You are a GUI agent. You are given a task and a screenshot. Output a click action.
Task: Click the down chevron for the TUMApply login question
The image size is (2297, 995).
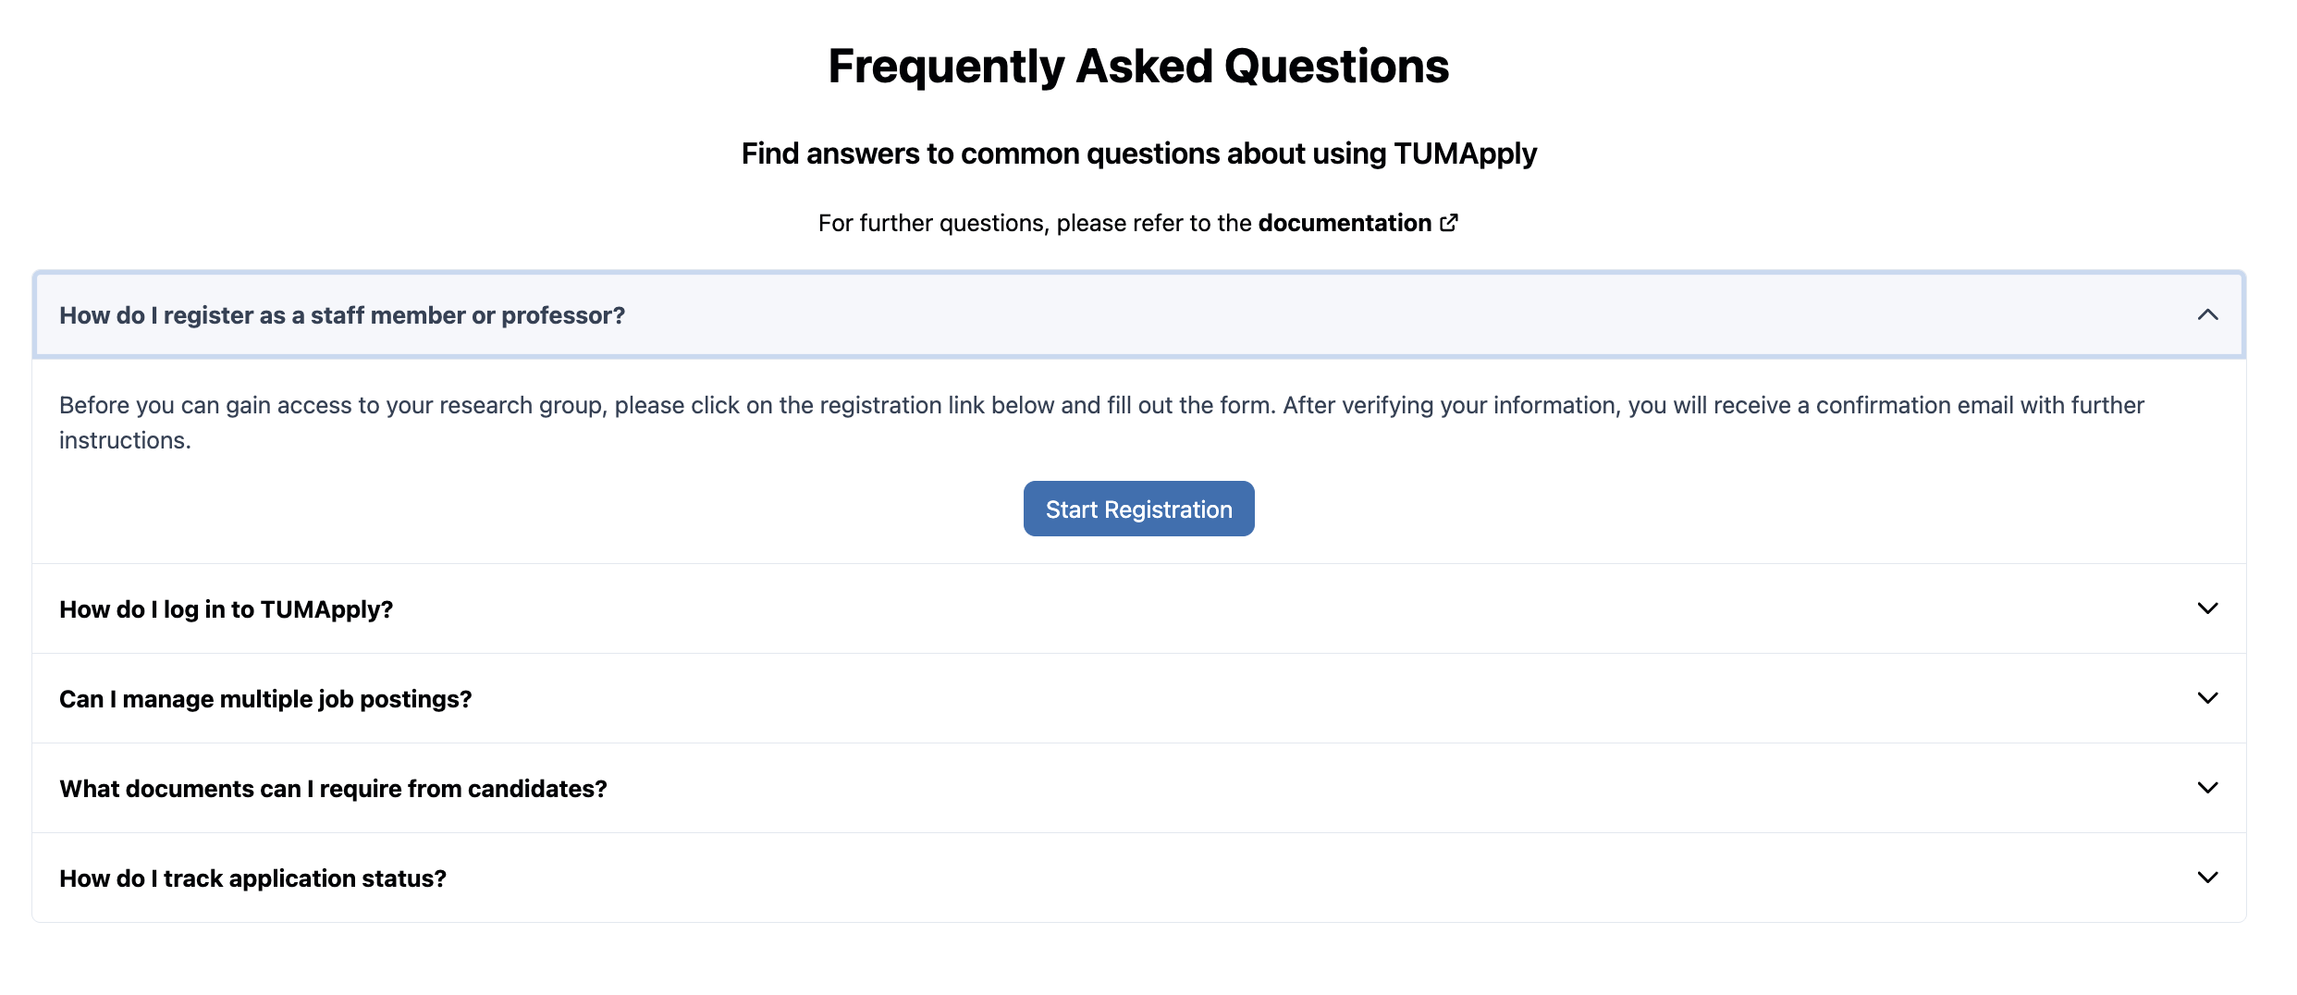pyautogui.click(x=2207, y=608)
